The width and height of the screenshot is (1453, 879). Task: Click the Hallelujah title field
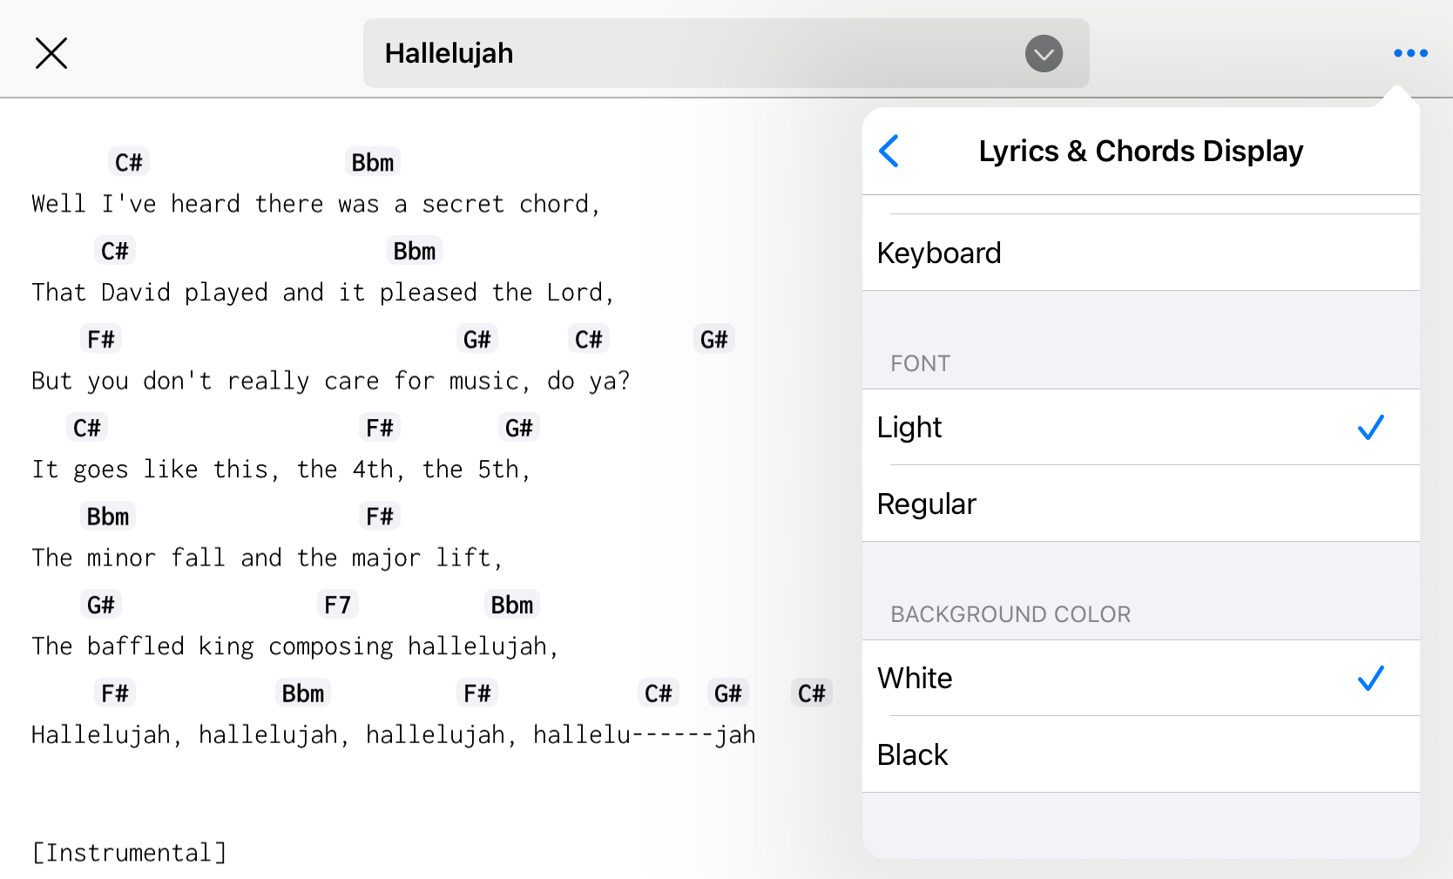pyautogui.click(x=726, y=53)
